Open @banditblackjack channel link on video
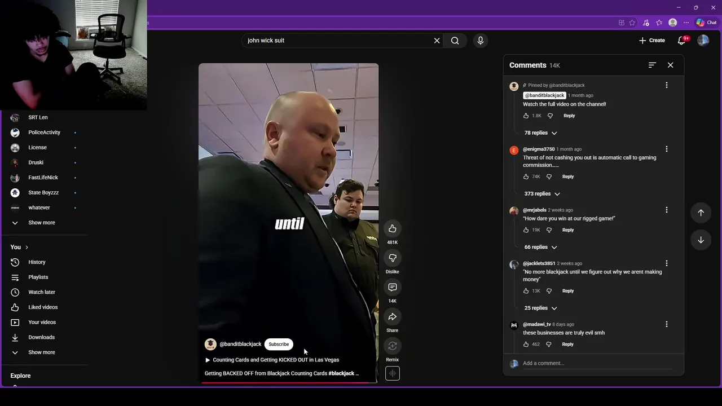 click(x=240, y=344)
